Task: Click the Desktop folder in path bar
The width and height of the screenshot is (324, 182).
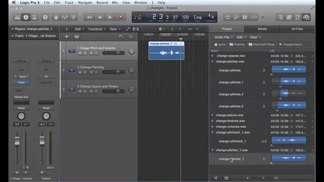Action: click(237, 44)
